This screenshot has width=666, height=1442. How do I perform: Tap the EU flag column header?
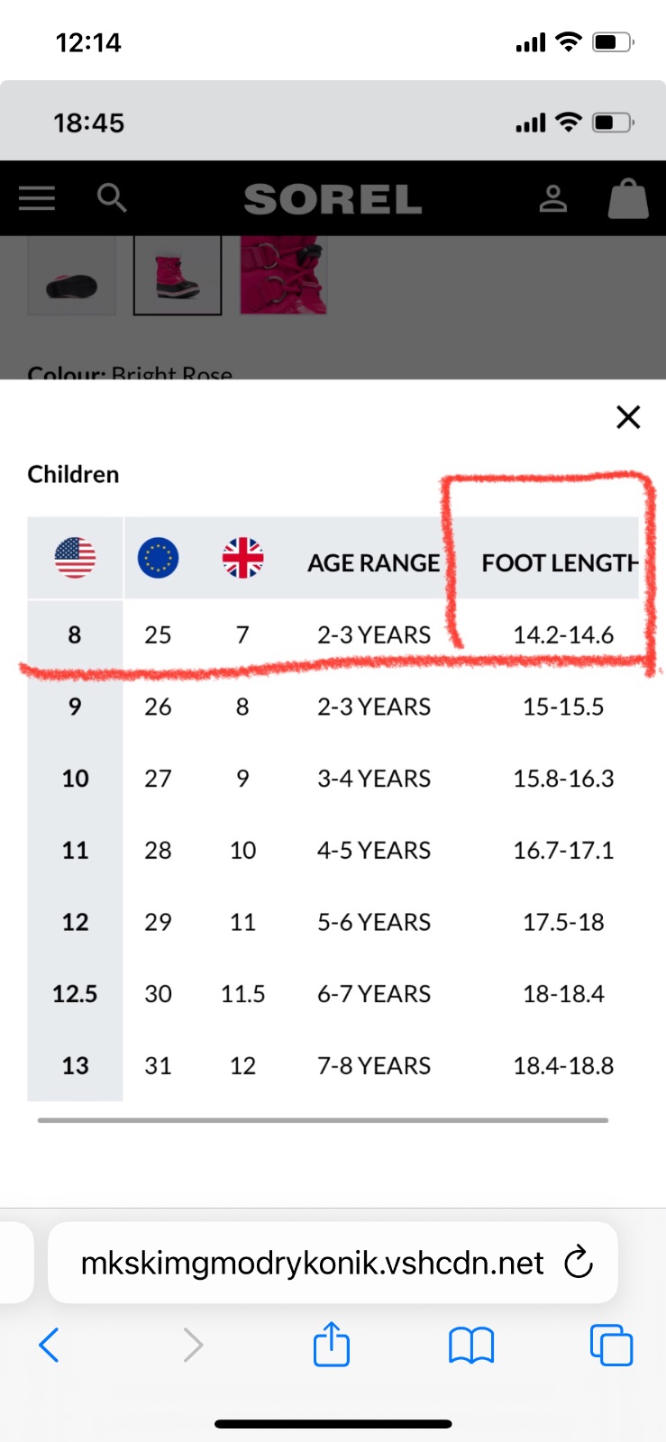point(158,558)
